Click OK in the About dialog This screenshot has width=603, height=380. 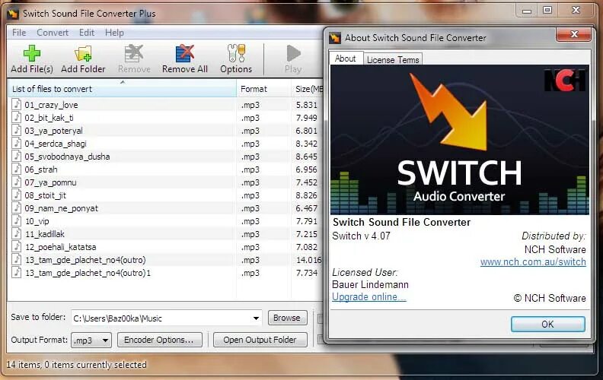click(547, 325)
